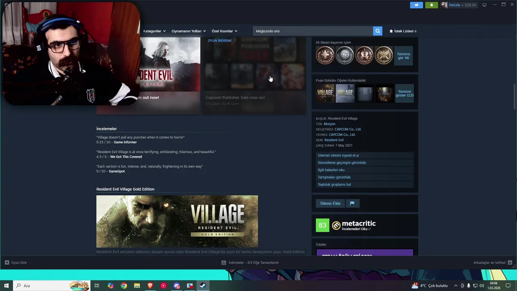This screenshot has height=291, width=517.
Task: Click the Steam taskbar icon
Action: tap(203, 286)
